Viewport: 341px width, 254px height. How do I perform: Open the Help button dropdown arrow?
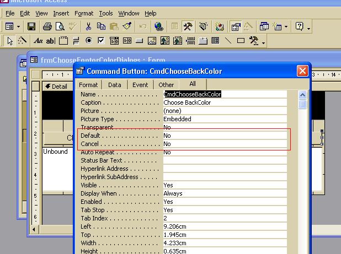tap(308, 26)
